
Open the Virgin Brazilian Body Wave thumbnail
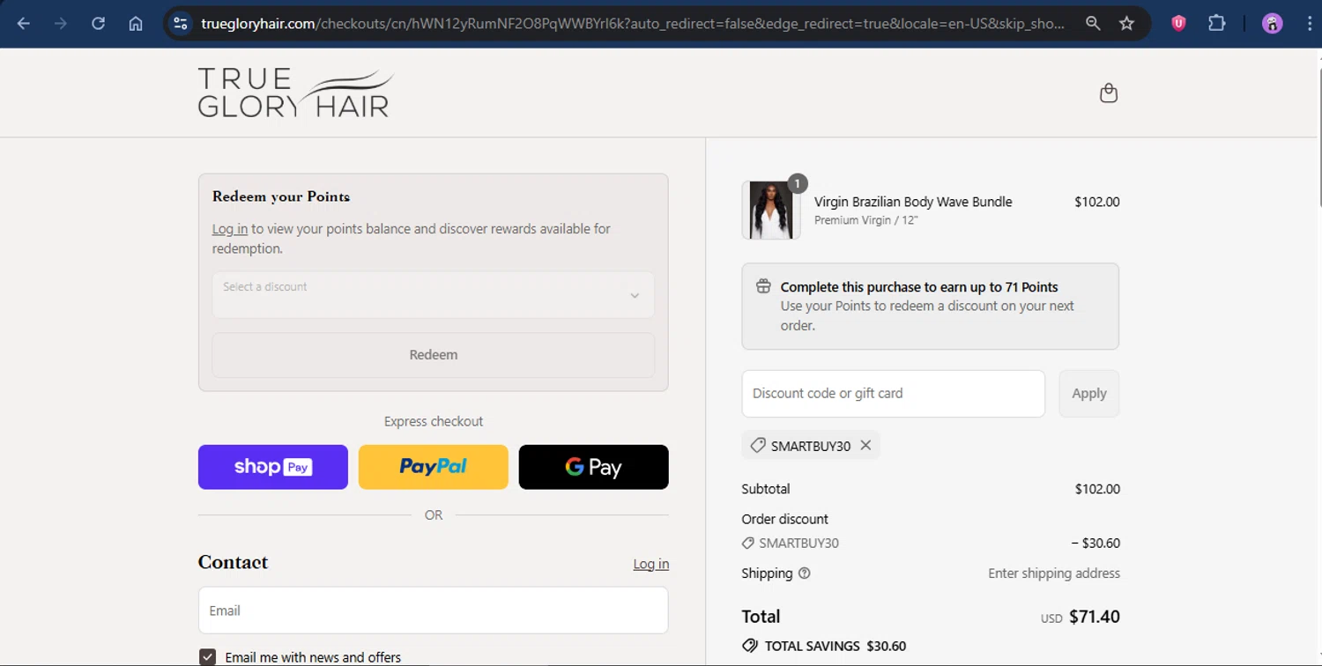click(771, 210)
